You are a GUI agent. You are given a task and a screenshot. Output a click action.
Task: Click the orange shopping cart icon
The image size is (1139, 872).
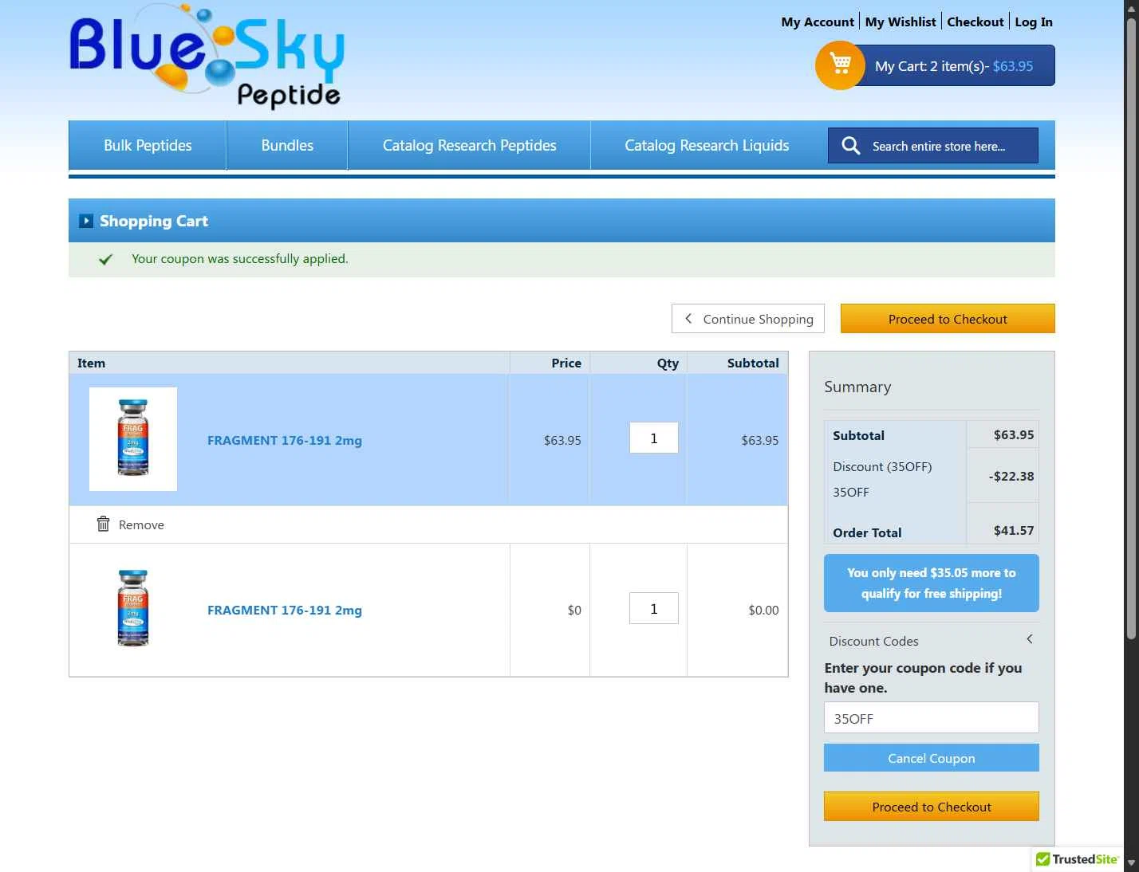(x=840, y=65)
